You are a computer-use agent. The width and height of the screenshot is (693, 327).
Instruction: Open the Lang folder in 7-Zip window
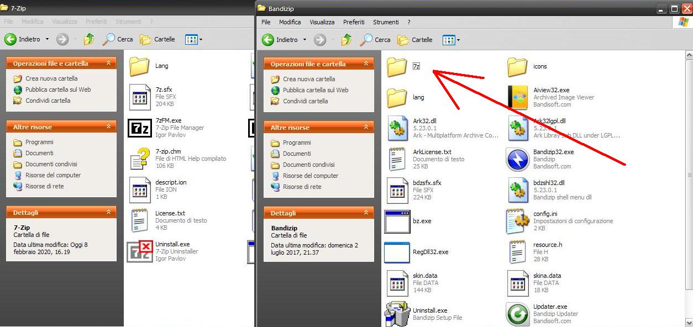pos(139,66)
